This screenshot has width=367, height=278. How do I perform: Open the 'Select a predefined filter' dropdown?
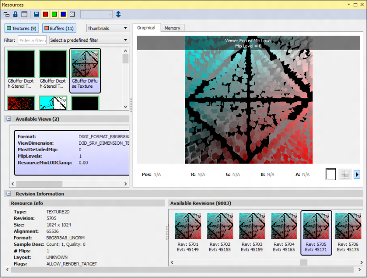pos(89,40)
